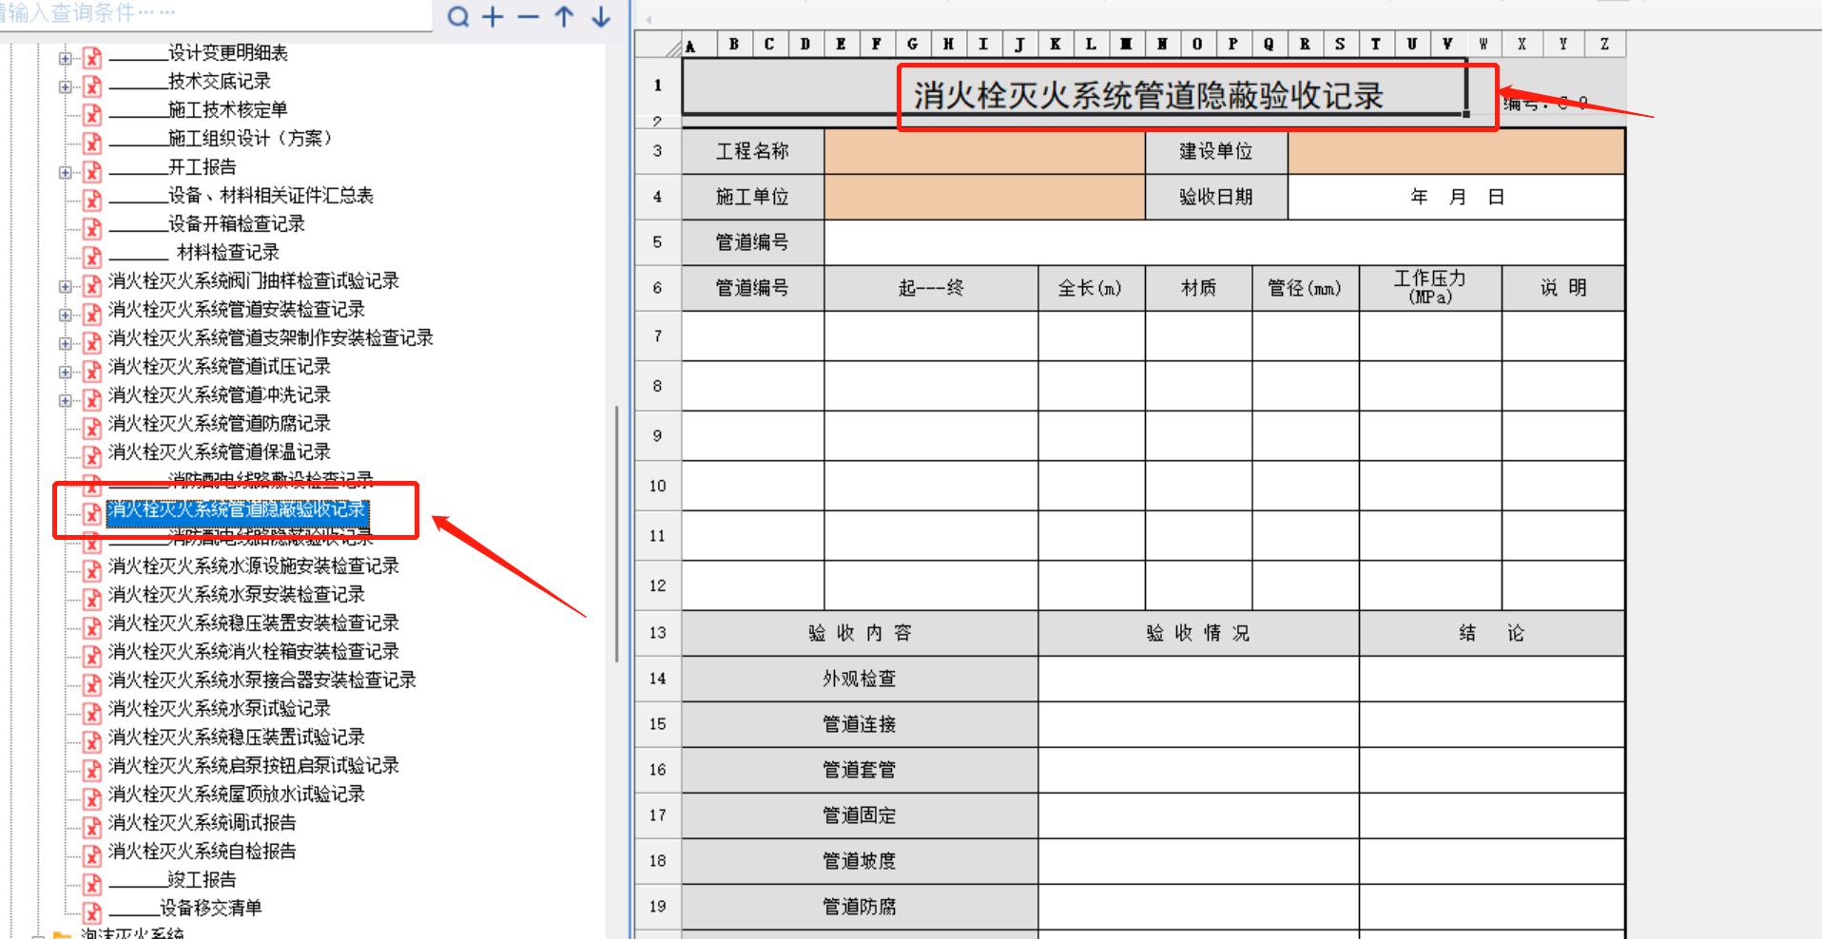Select row header 7
This screenshot has width=1822, height=939.
[x=658, y=336]
